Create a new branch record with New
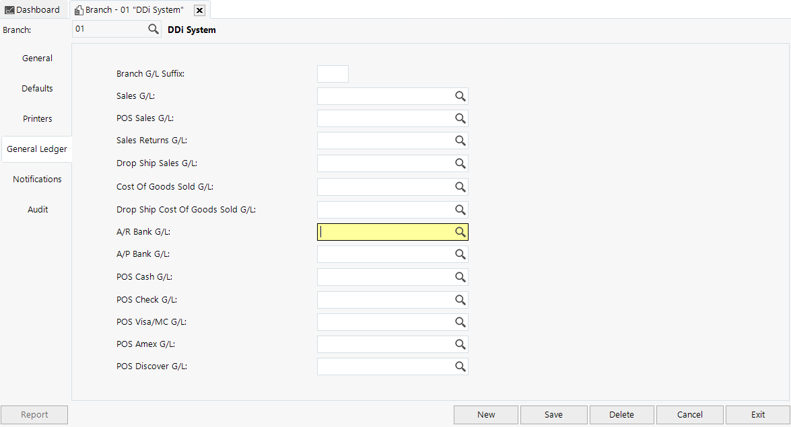This screenshot has width=791, height=427. pyautogui.click(x=485, y=414)
